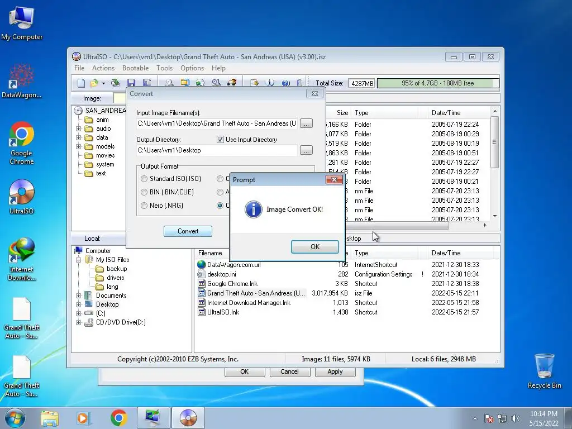This screenshot has width=572, height=429.
Task: Click the Save As toolbar icon
Action: pyautogui.click(x=147, y=83)
